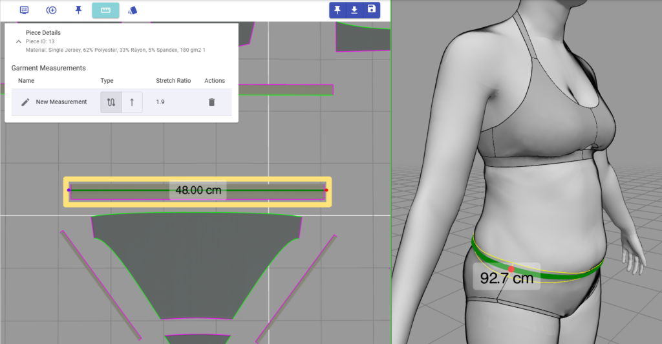662x344 pixels.
Task: Toggle the ruler measurement tool
Action: (105, 10)
